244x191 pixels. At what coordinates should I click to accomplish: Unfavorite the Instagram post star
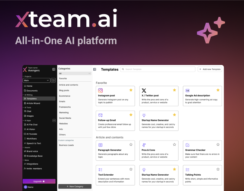131,90
